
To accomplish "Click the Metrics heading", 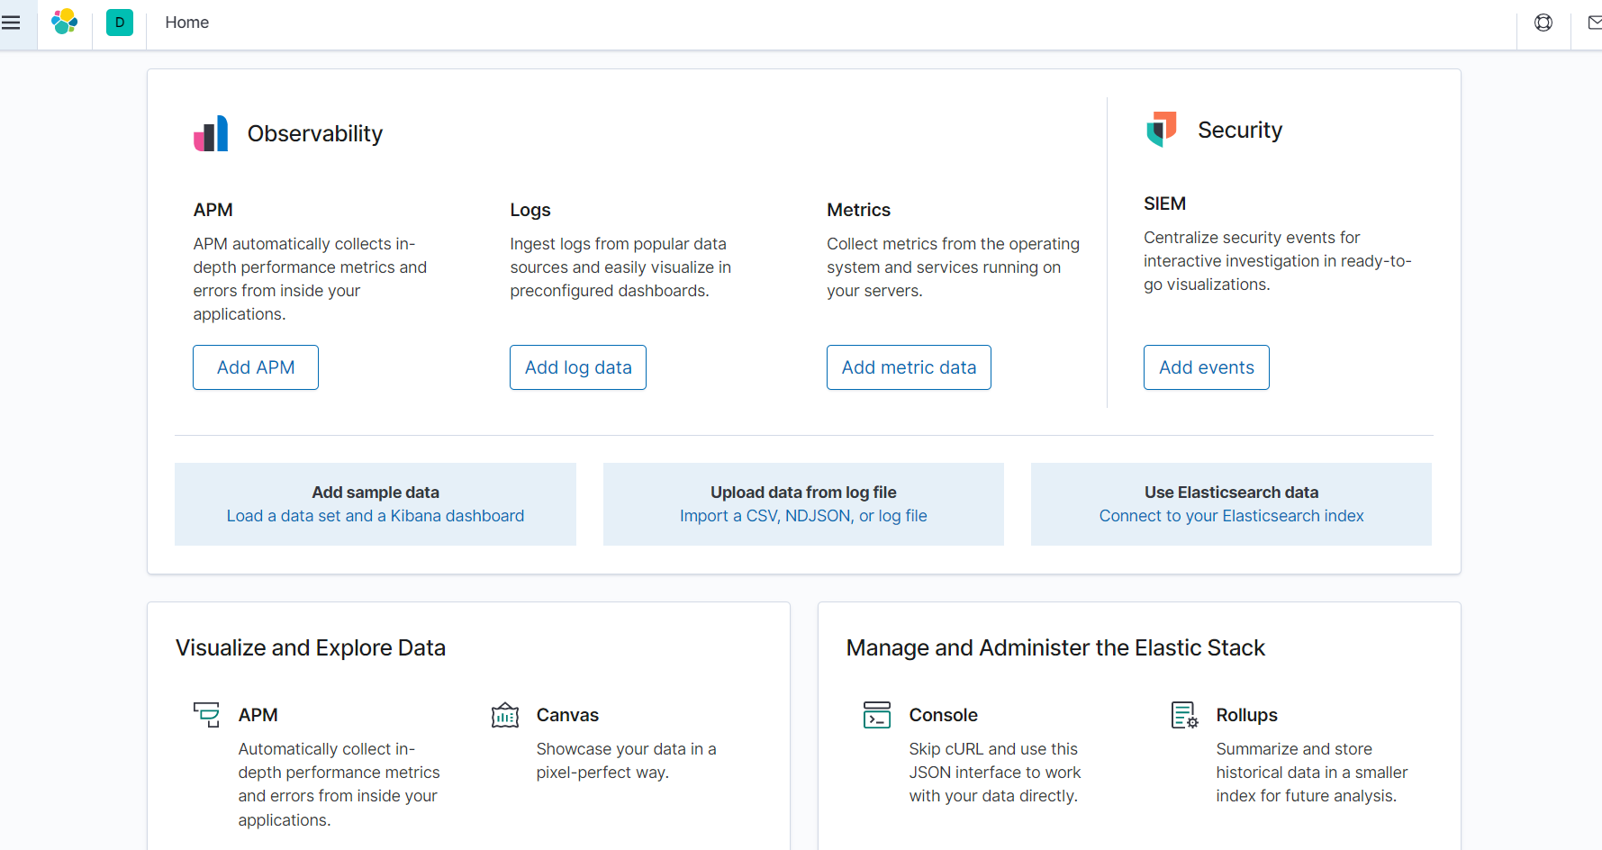I will click(858, 210).
